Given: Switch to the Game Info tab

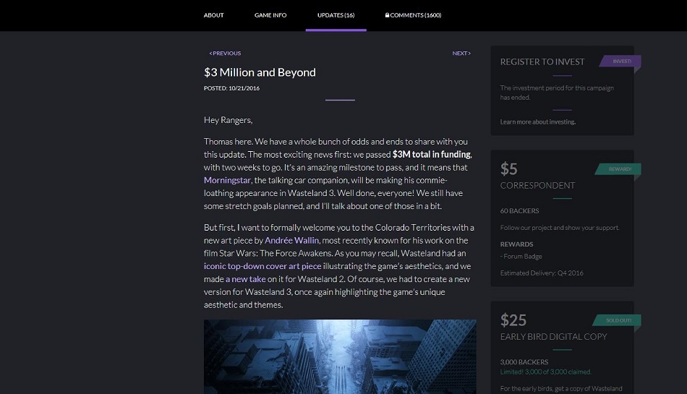Looking at the screenshot, I should pyautogui.click(x=270, y=15).
